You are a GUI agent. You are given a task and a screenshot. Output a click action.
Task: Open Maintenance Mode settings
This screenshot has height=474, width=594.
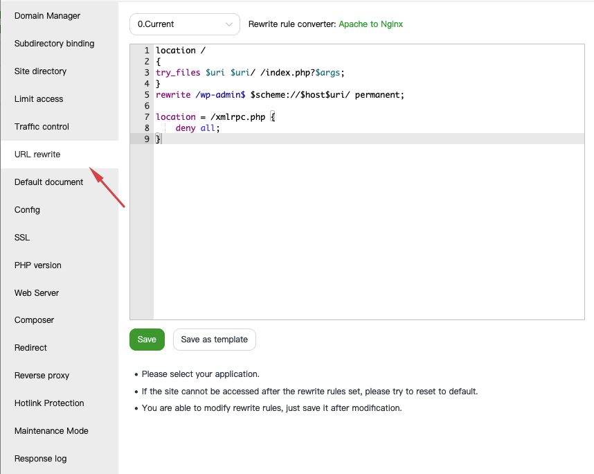pyautogui.click(x=51, y=431)
